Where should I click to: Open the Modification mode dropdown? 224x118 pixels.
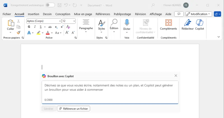199,14
